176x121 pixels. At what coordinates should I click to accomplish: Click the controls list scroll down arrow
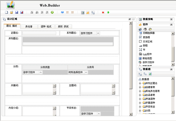(173, 64)
